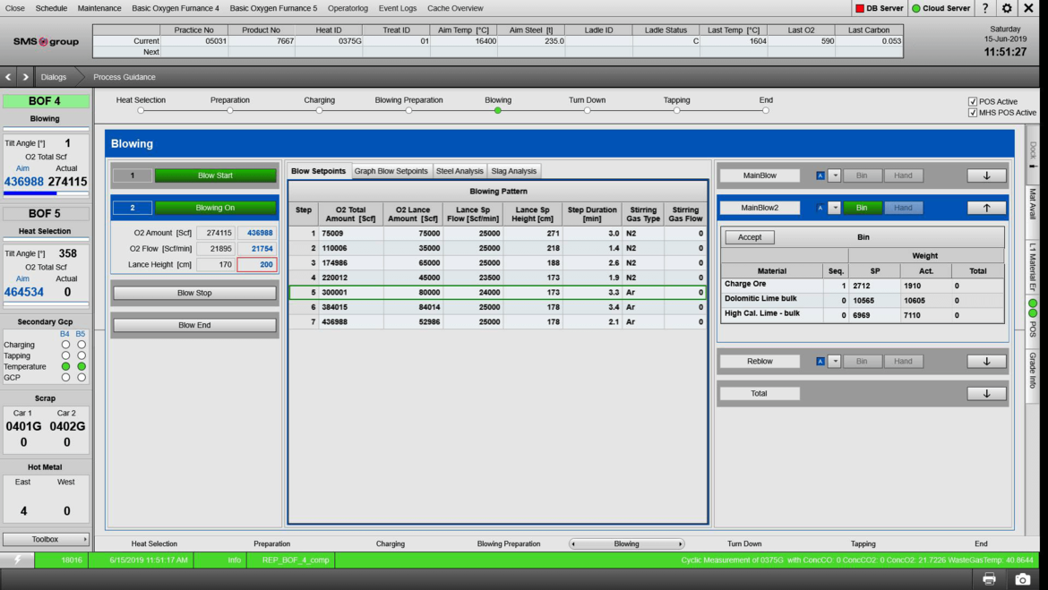
Task: Click the Blow End button
Action: tap(194, 325)
